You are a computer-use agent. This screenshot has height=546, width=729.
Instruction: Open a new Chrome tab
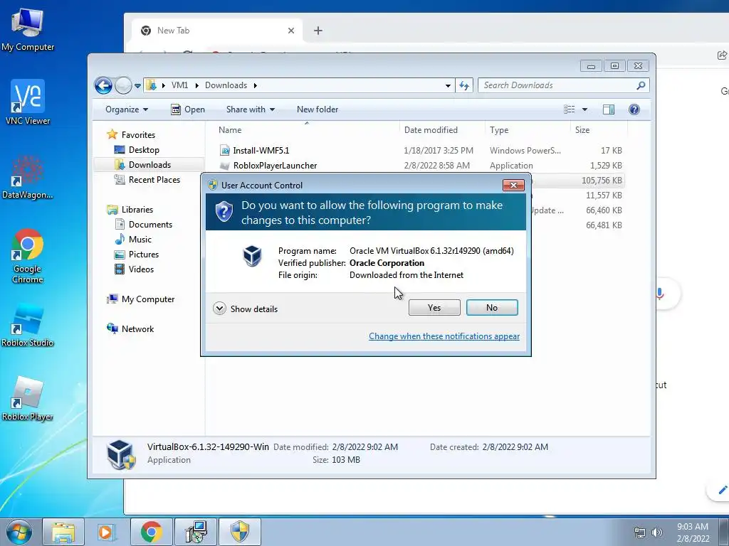pyautogui.click(x=318, y=31)
